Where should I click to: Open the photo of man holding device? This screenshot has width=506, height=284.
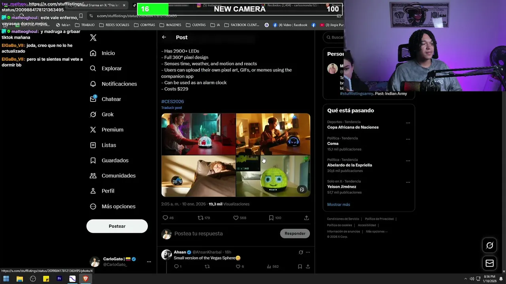273,134
